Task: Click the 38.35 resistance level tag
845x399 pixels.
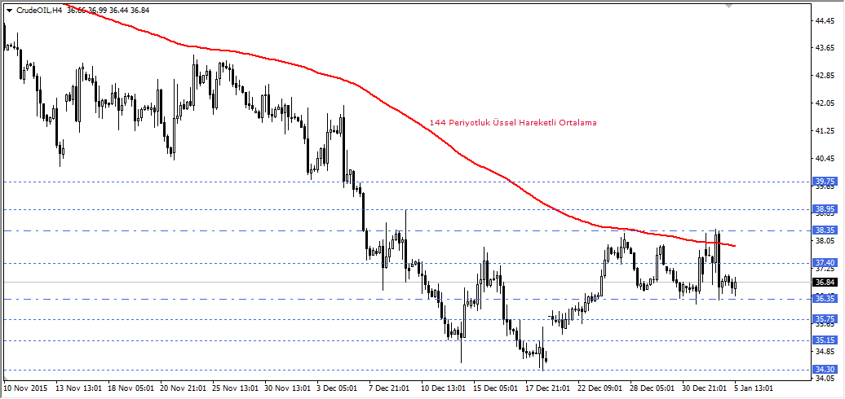Action: pos(825,230)
